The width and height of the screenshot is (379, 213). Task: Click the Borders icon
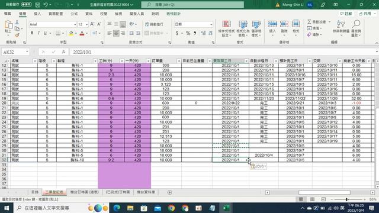pos(58,33)
